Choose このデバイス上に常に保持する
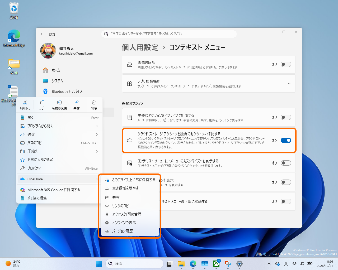The height and width of the screenshot is (270, 338). pos(130,180)
